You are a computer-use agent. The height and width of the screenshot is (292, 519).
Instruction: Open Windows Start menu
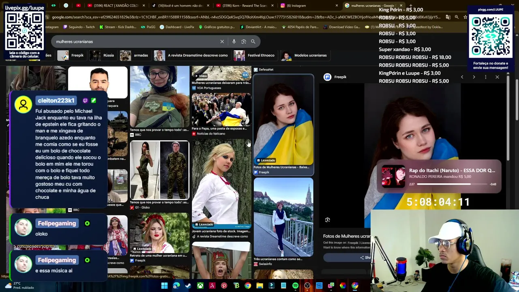coord(164,286)
